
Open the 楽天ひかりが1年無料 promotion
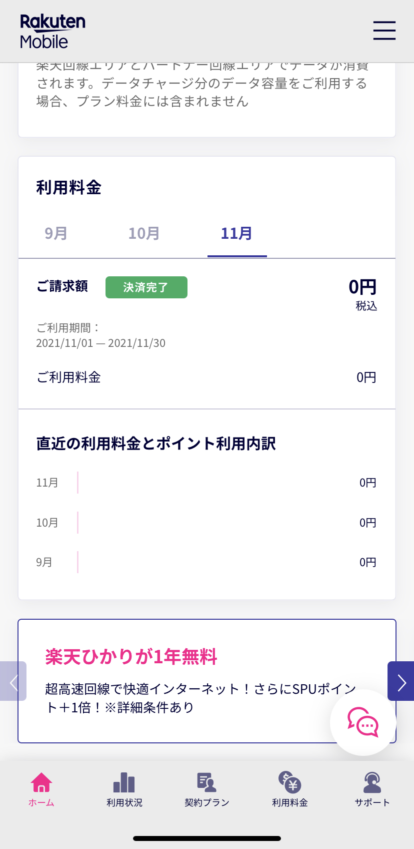[131, 657]
